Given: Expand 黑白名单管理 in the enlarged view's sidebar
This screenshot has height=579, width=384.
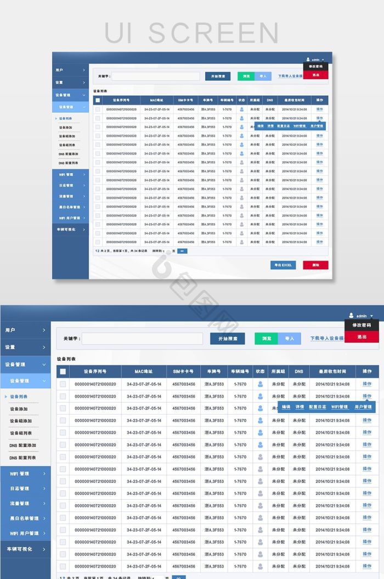Looking at the screenshot, I should (x=25, y=519).
